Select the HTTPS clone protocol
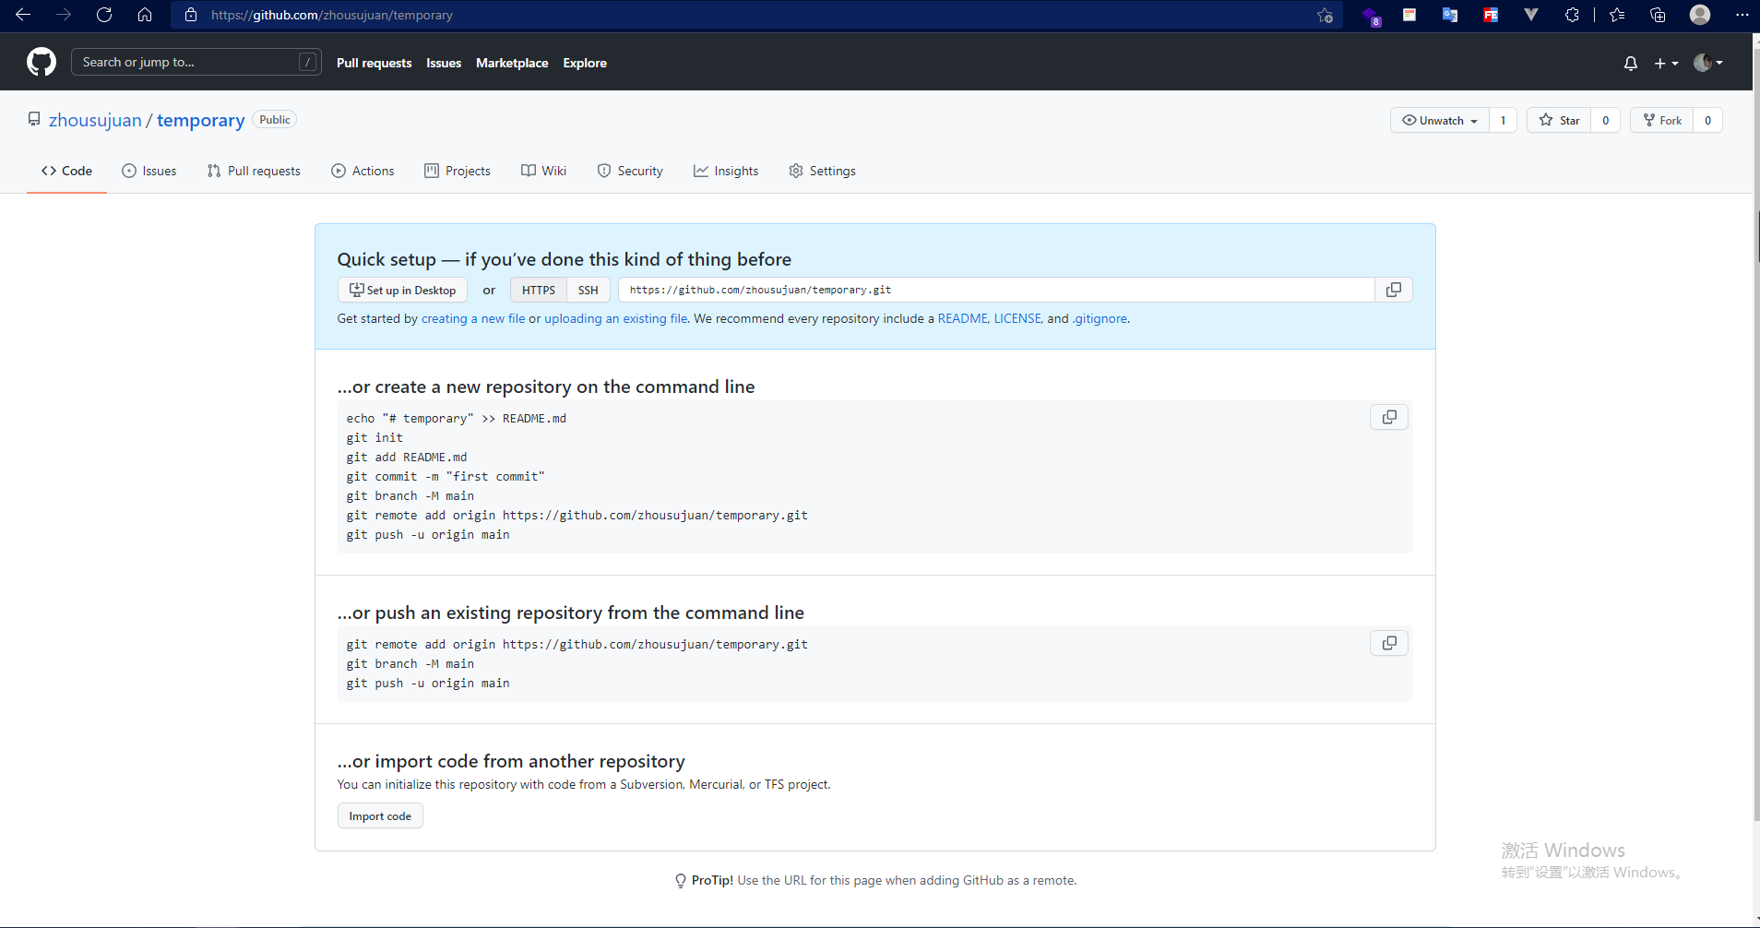 click(x=539, y=290)
